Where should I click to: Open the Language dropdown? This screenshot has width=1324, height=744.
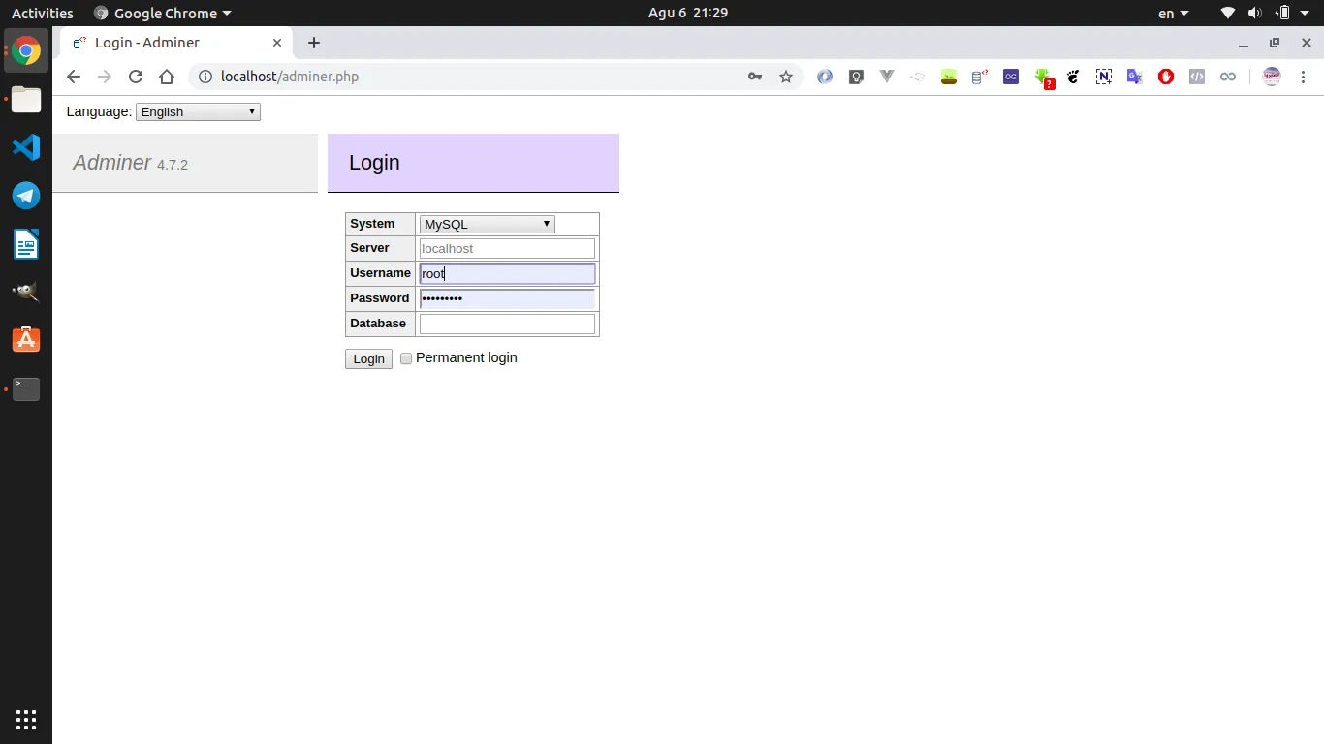pos(198,111)
